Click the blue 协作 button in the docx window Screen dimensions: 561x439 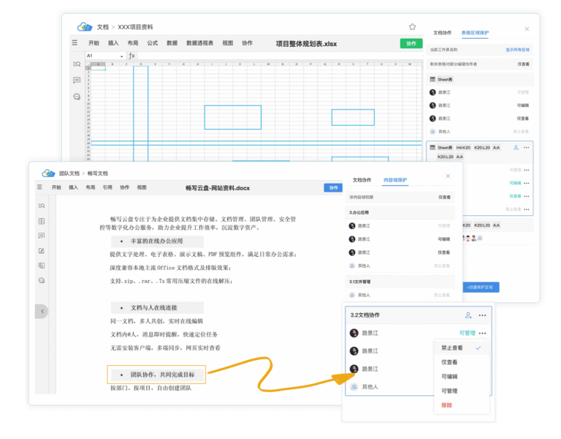coord(333,188)
